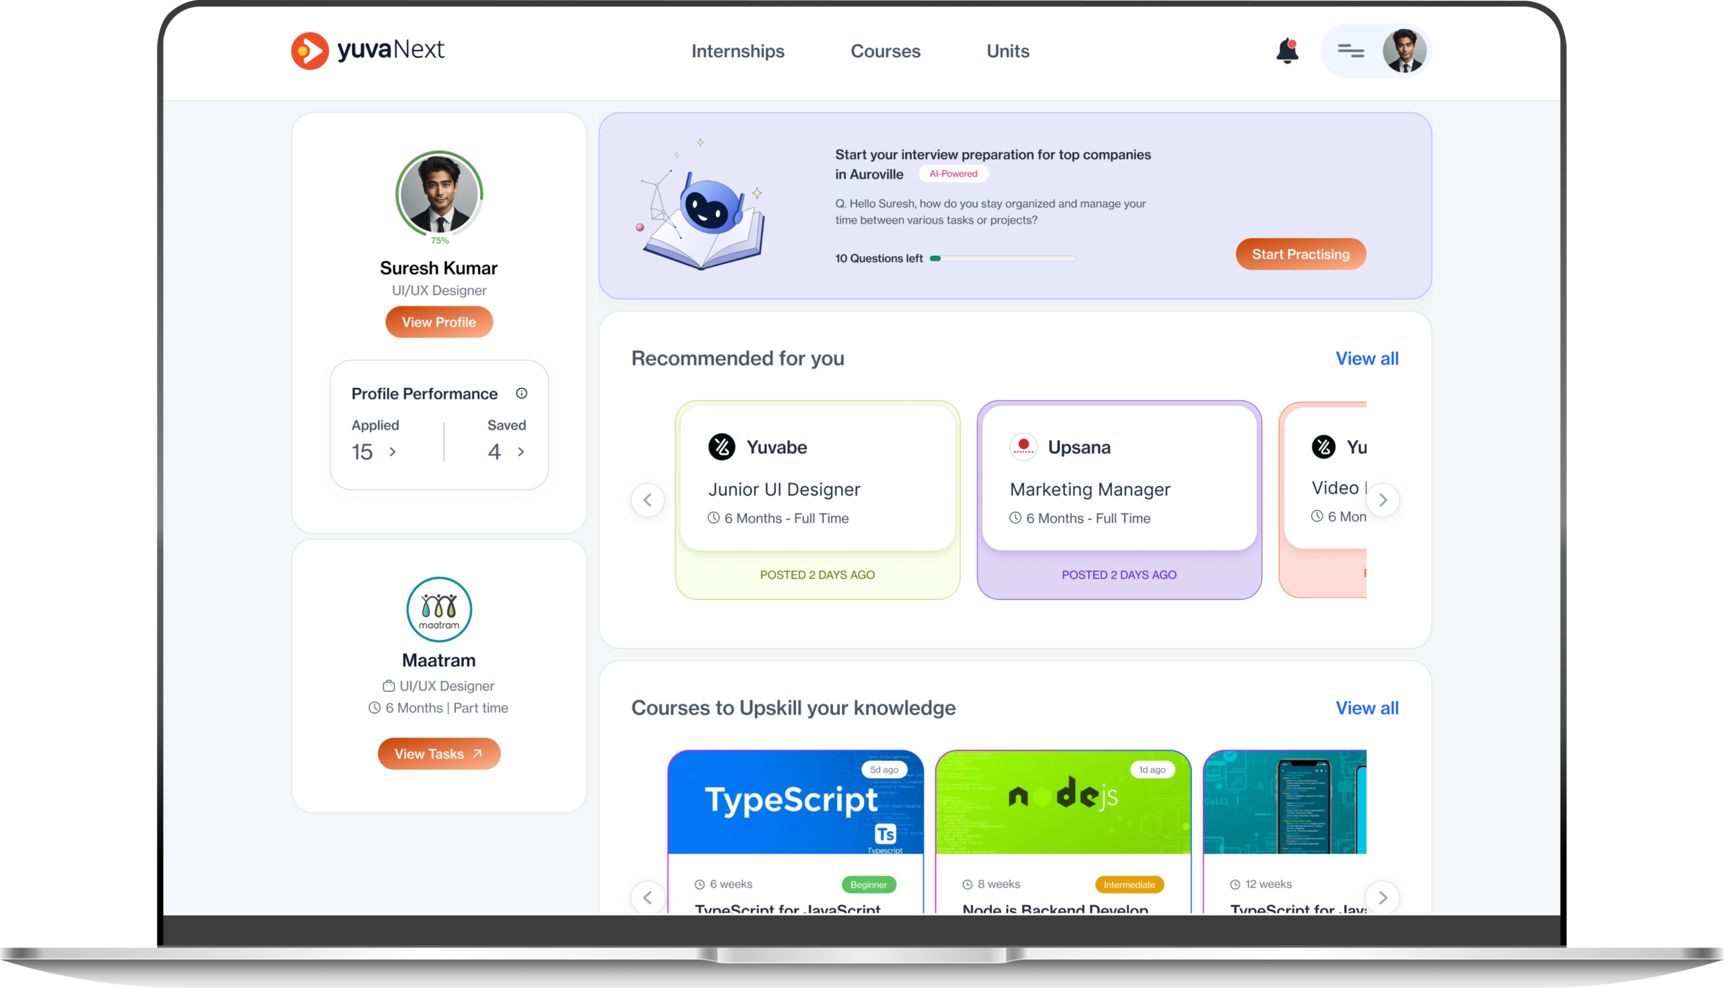Click the Yuvabe company logo icon
The height and width of the screenshot is (988, 1724).
click(722, 447)
